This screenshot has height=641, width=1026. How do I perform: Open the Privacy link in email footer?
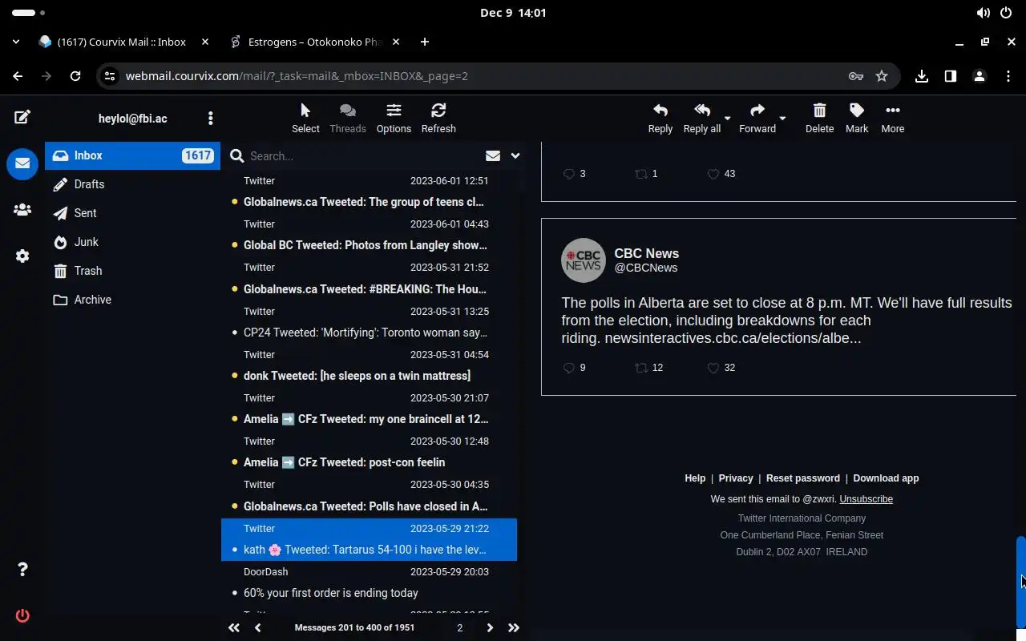point(736,478)
